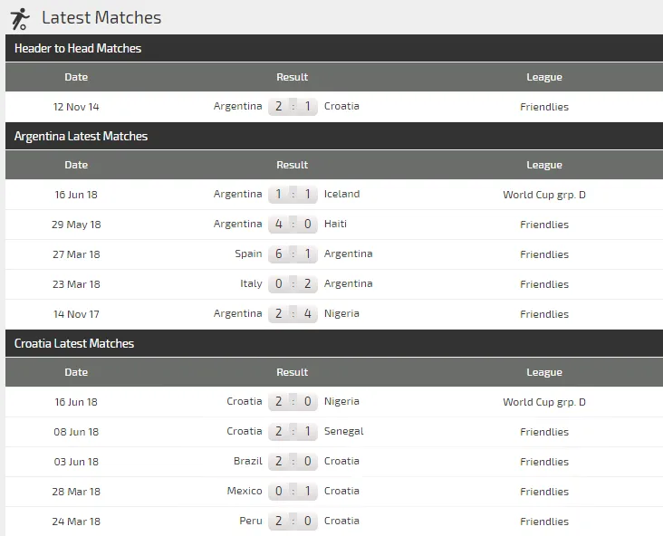Select the Brazil team name
Viewport: 663px width, 536px height.
(247, 461)
